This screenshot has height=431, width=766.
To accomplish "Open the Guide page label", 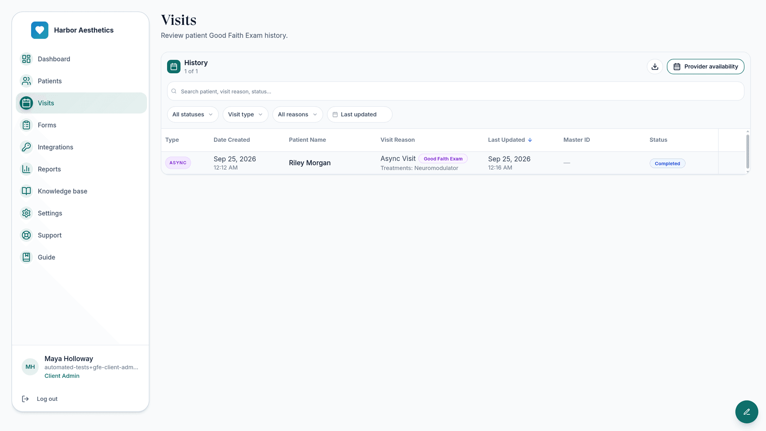I will point(46,257).
